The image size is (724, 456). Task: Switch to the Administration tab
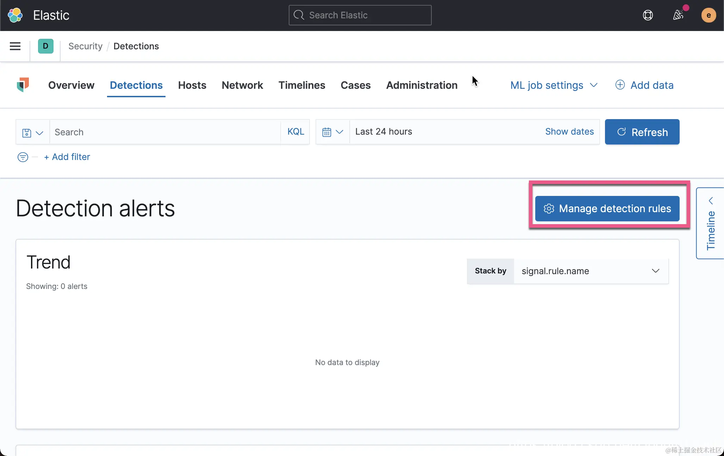(x=422, y=85)
